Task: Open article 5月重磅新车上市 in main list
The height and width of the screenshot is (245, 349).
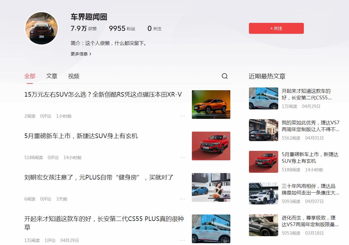Action: click(x=81, y=136)
